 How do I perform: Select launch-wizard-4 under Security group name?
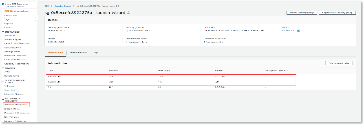click(x=56, y=30)
